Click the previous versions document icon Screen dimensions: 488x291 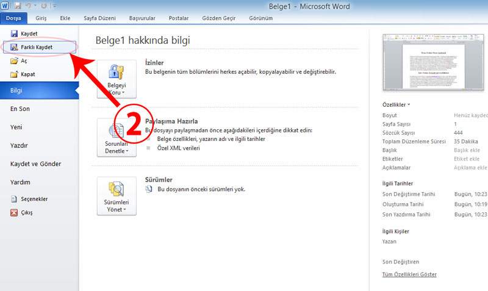pos(149,189)
